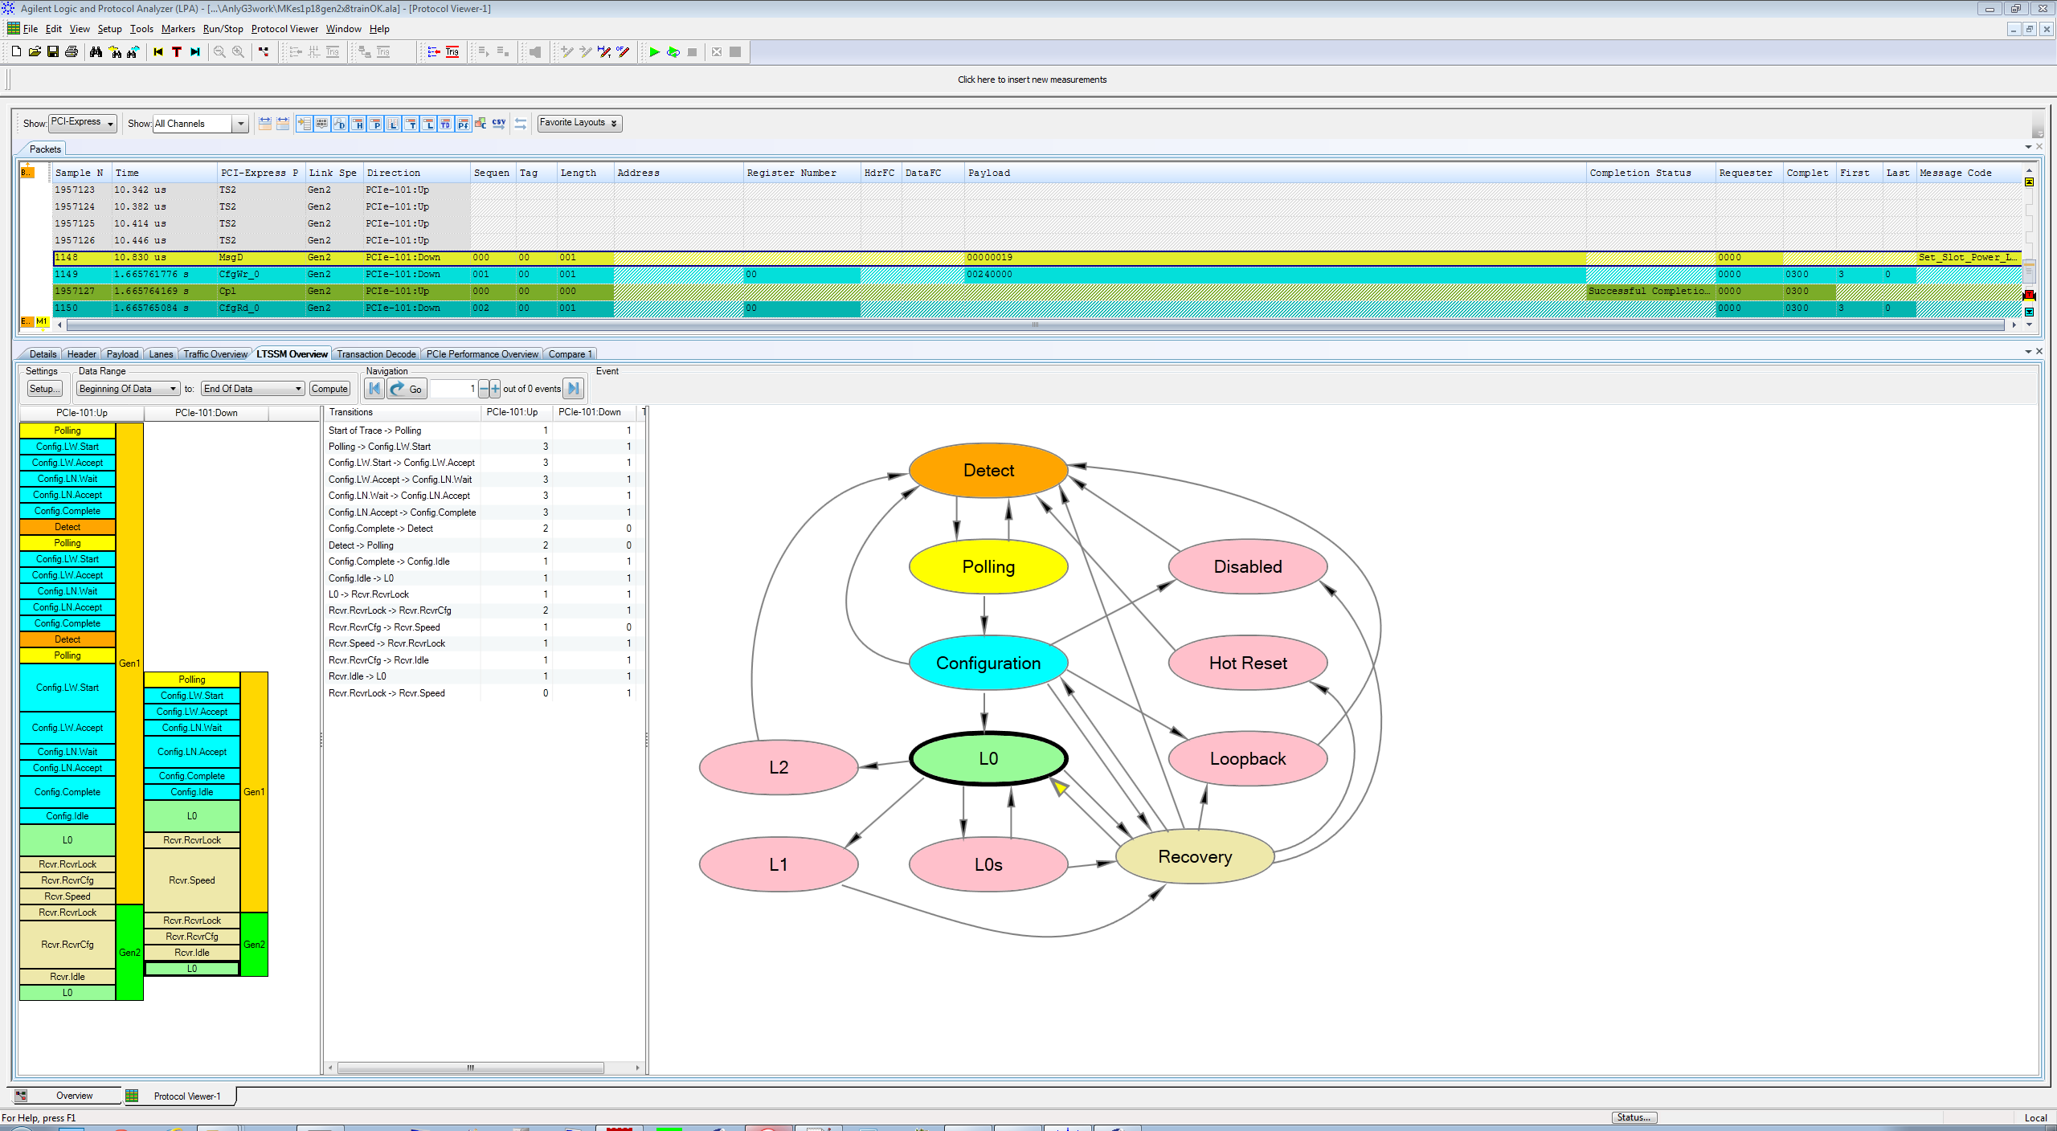Click the red T go-to-trigger icon
This screenshot has width=2057, height=1131.
coord(177,52)
